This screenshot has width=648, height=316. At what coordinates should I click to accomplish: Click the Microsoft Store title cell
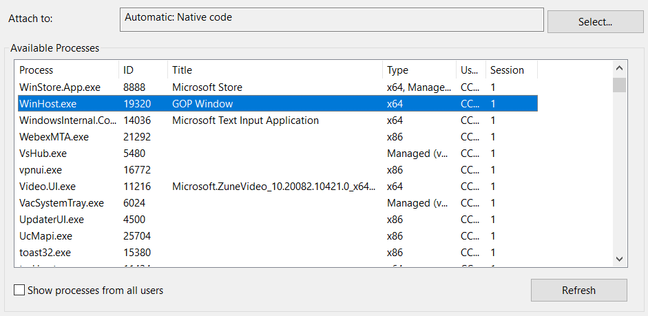coord(207,87)
